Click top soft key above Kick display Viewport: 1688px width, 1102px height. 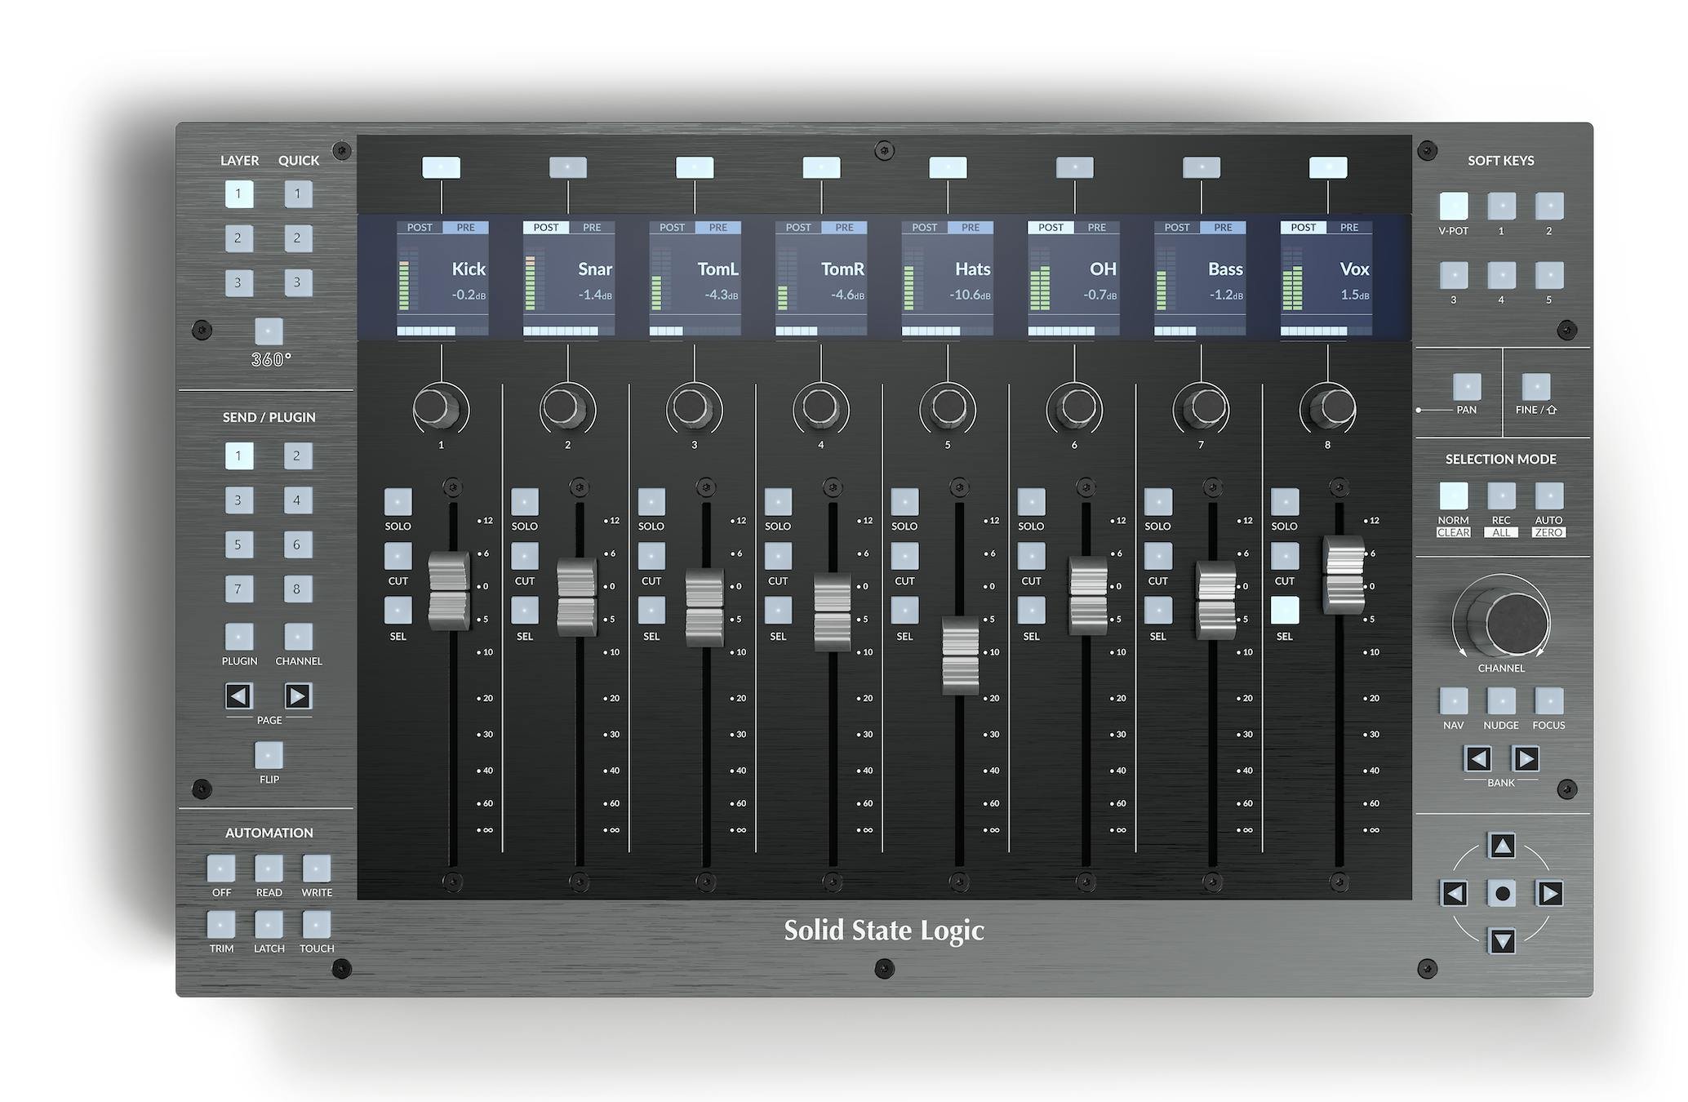pos(441,168)
